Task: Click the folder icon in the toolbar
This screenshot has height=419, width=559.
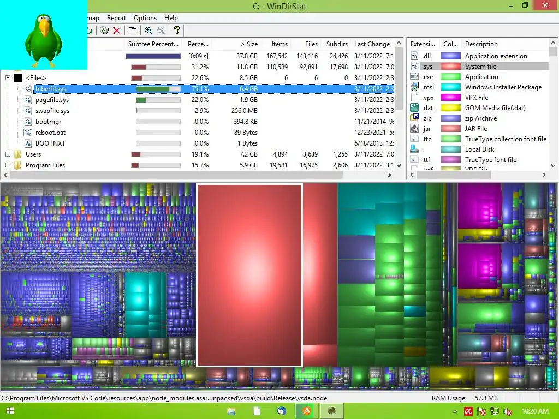Action: point(133,31)
